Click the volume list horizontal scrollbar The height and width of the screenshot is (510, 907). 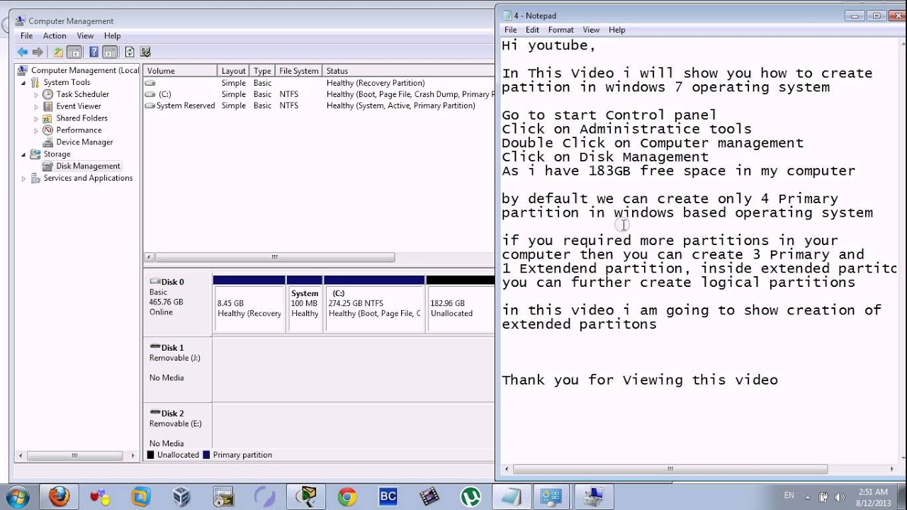[x=275, y=258]
